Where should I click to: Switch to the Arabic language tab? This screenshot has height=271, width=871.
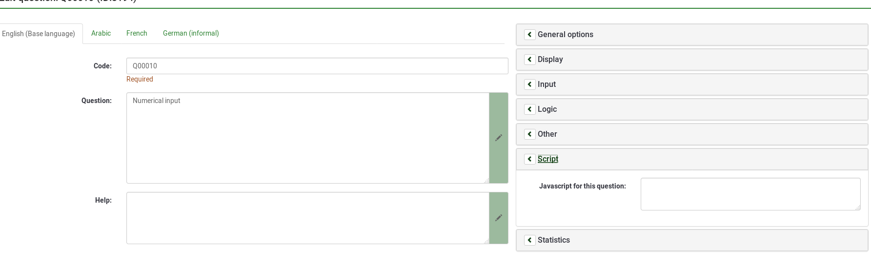click(x=101, y=33)
